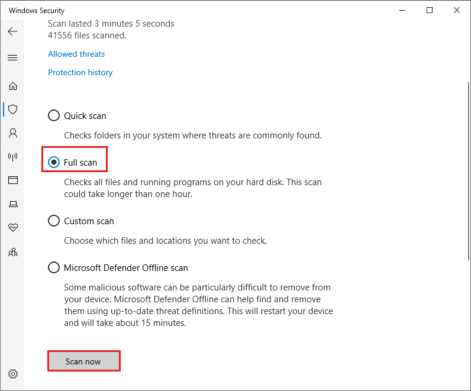Click the scrollbar up arrow

[467, 25]
